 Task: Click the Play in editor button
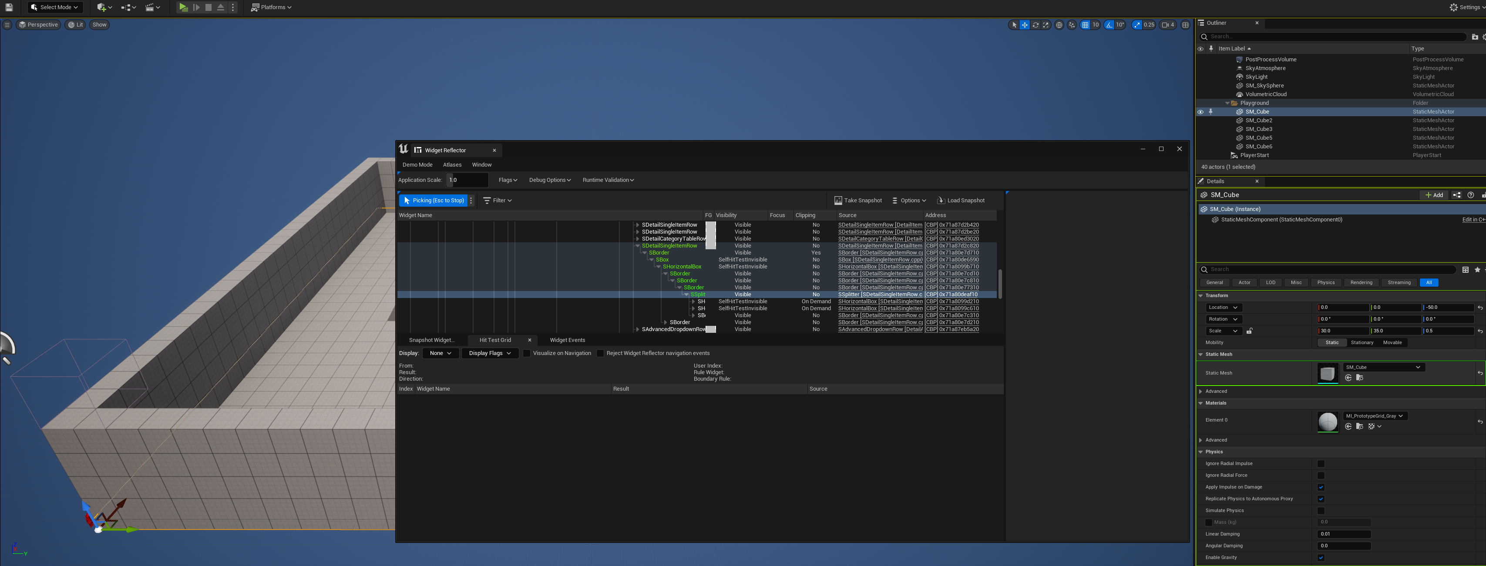coord(183,7)
